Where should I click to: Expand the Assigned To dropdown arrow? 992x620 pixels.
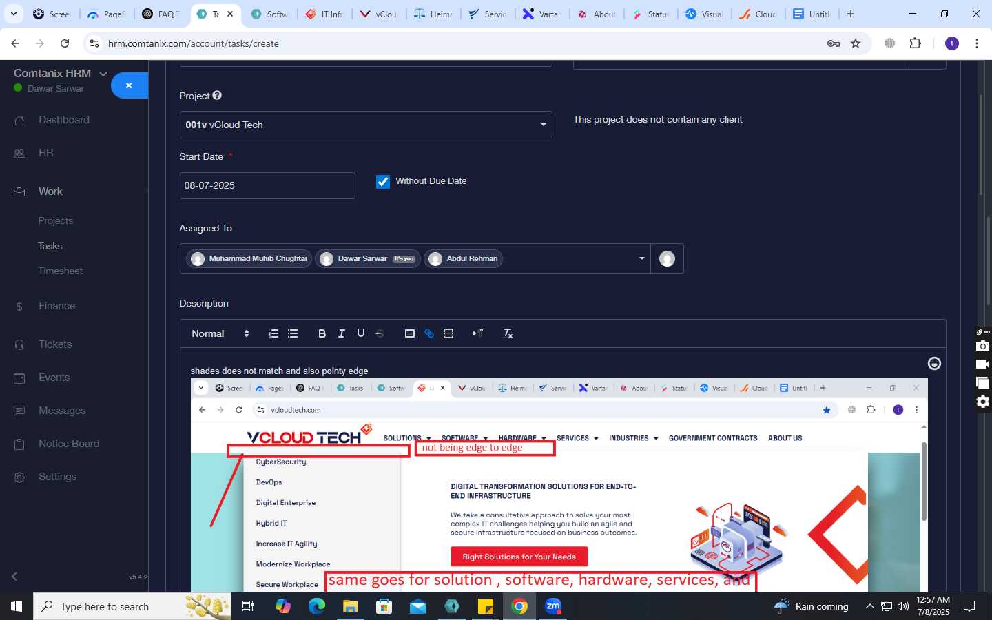(641, 259)
